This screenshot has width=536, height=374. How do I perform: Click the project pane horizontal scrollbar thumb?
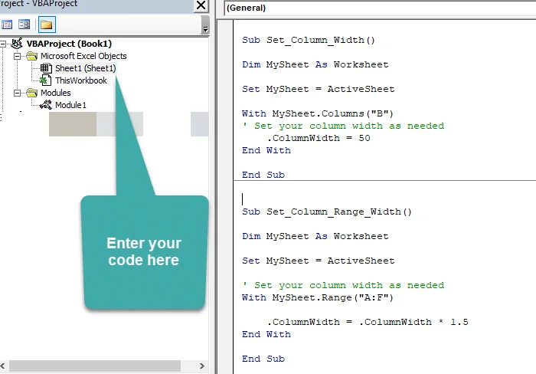[x=95, y=366]
